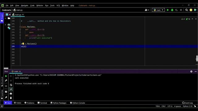The height and width of the screenshot is (111, 198).
Task: Jump up the stack trace with the up arrow icon
Action: [11, 76]
